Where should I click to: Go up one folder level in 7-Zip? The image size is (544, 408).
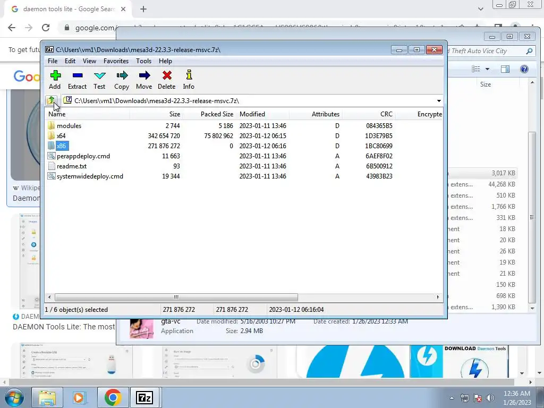coord(51,100)
